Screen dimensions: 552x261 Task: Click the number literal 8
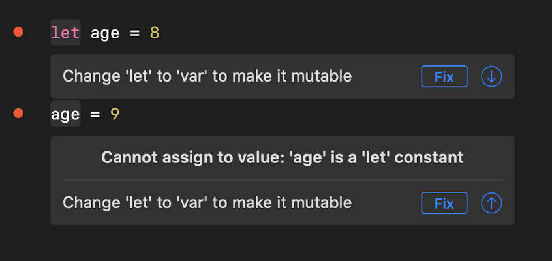(x=155, y=33)
